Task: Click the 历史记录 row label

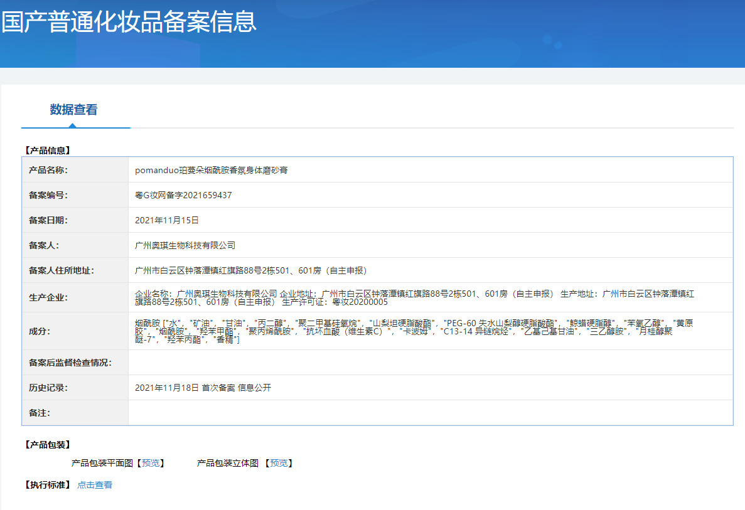Action: click(48, 388)
